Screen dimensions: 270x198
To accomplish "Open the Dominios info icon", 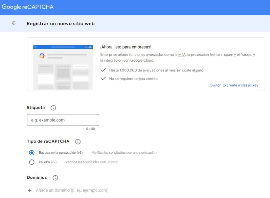I will click(55, 178).
